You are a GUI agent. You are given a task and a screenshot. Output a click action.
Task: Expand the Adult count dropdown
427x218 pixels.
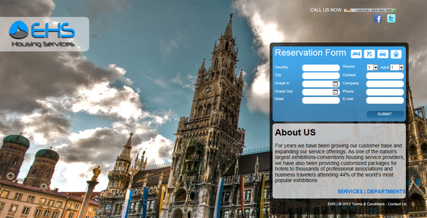(397, 68)
